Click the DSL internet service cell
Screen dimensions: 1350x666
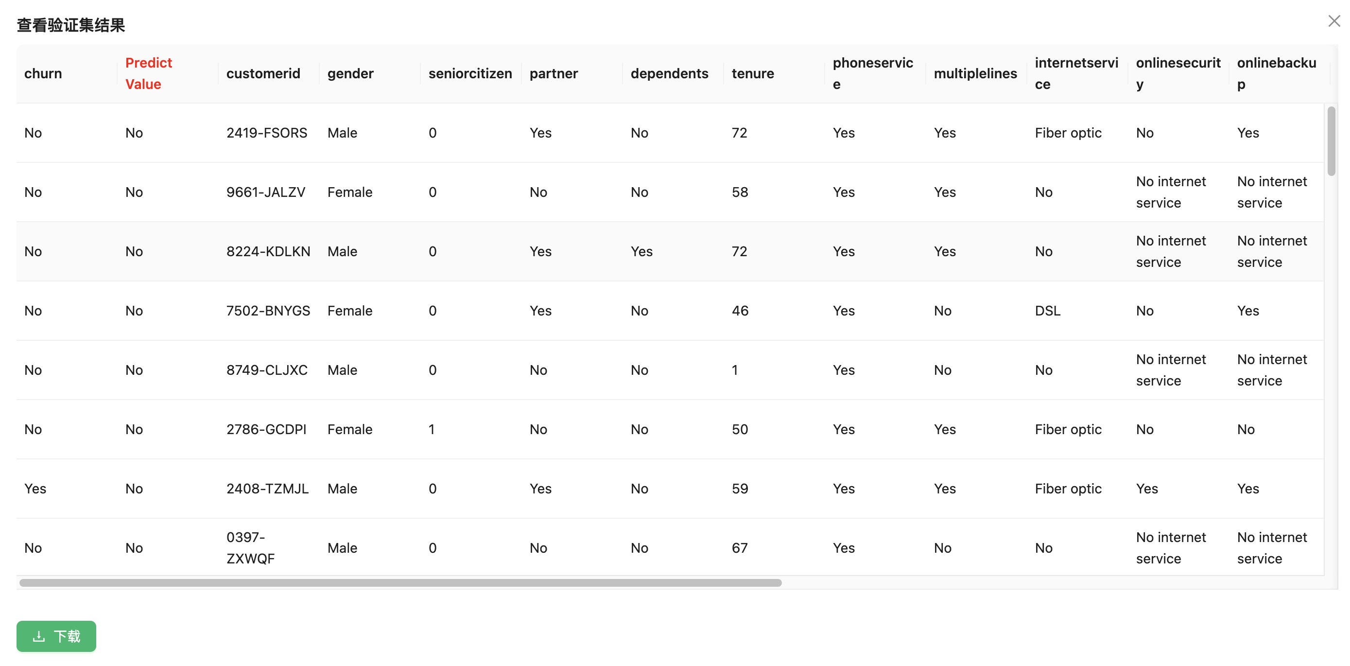point(1048,311)
